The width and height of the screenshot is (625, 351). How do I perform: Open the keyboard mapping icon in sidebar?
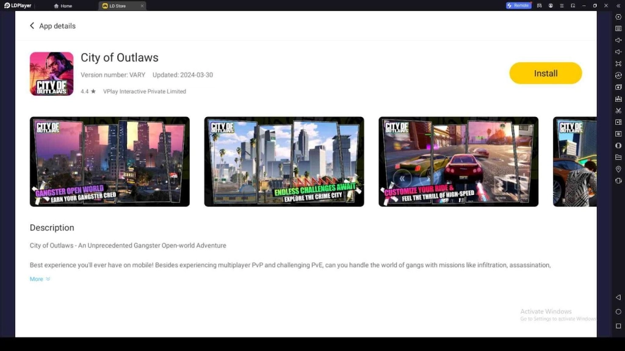[x=618, y=29]
